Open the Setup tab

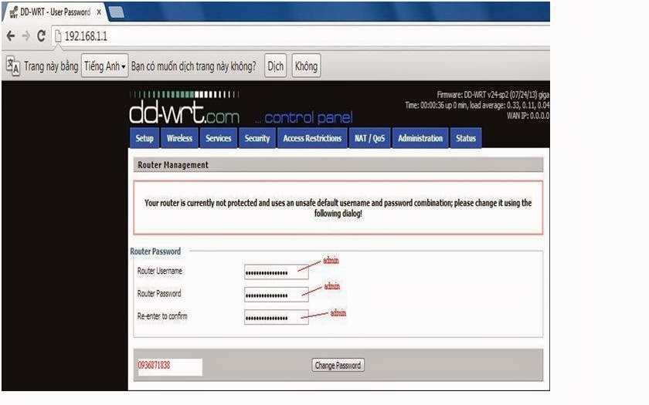point(144,138)
